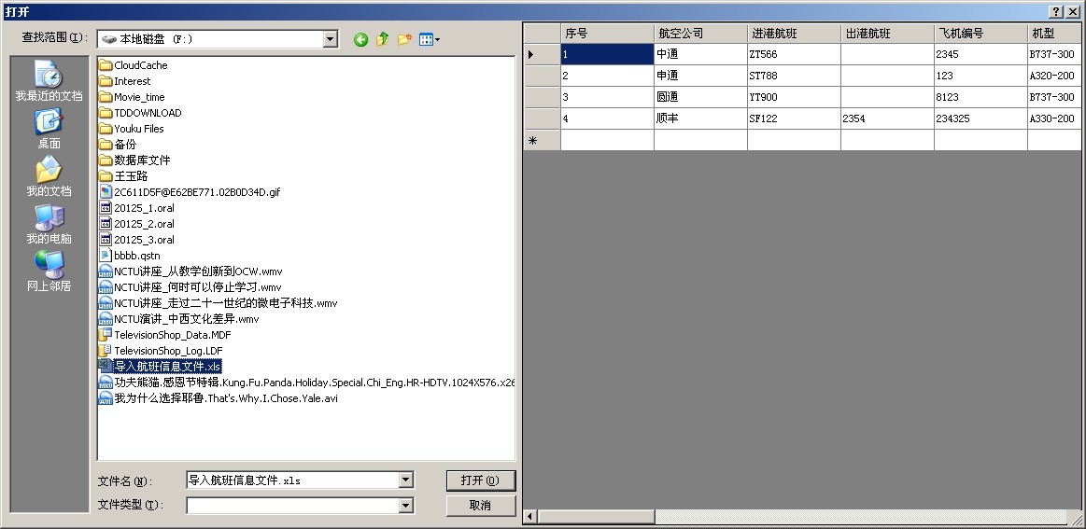This screenshot has height=529, width=1086.
Task: Click the A330-200 model cell
Action: coord(1055,118)
